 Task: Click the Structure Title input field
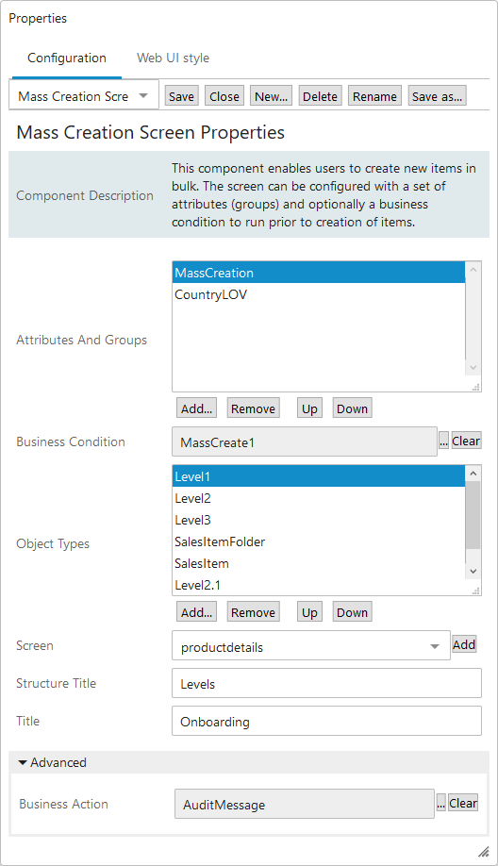326,684
